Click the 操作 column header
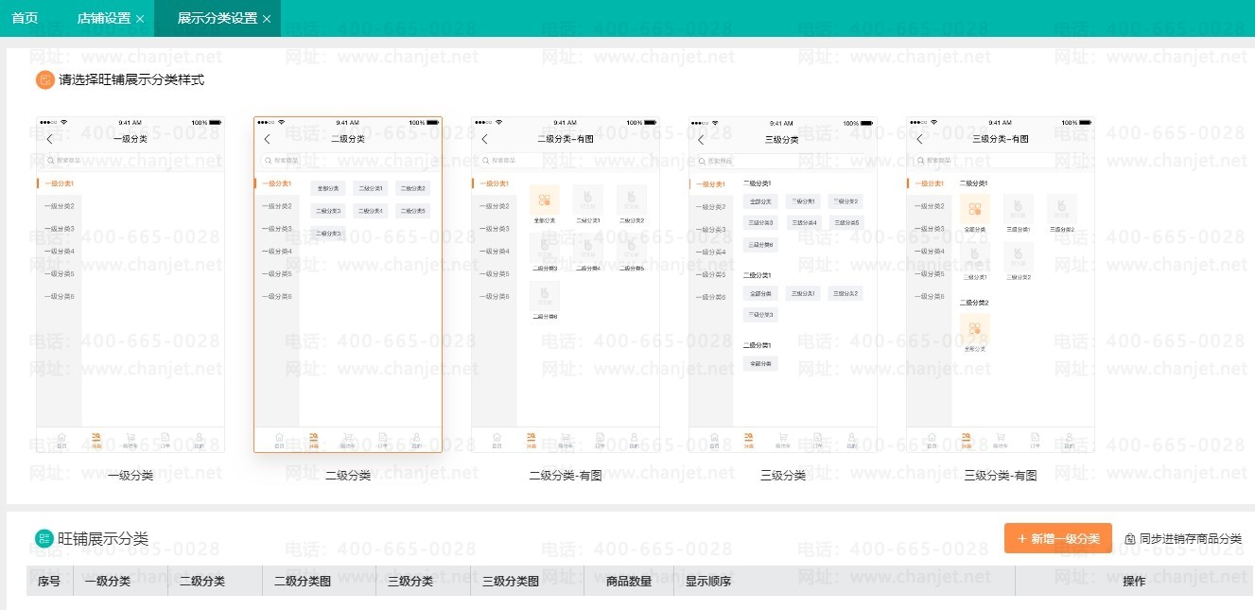The image size is (1255, 610). point(1134,581)
